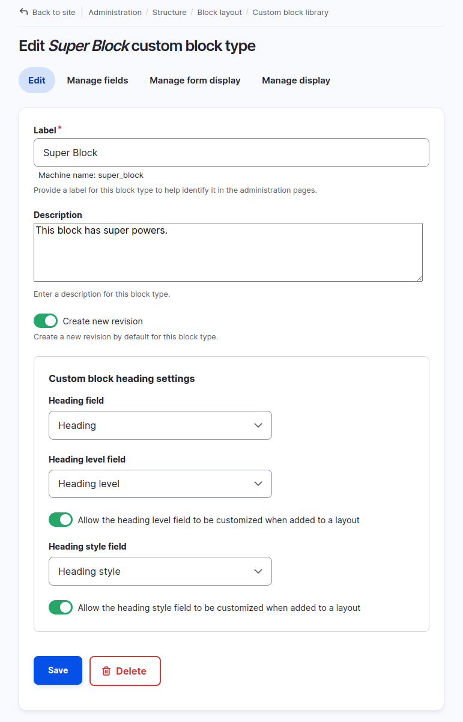463x722 pixels.
Task: Toggle Create new revision switch
Action: pos(46,321)
